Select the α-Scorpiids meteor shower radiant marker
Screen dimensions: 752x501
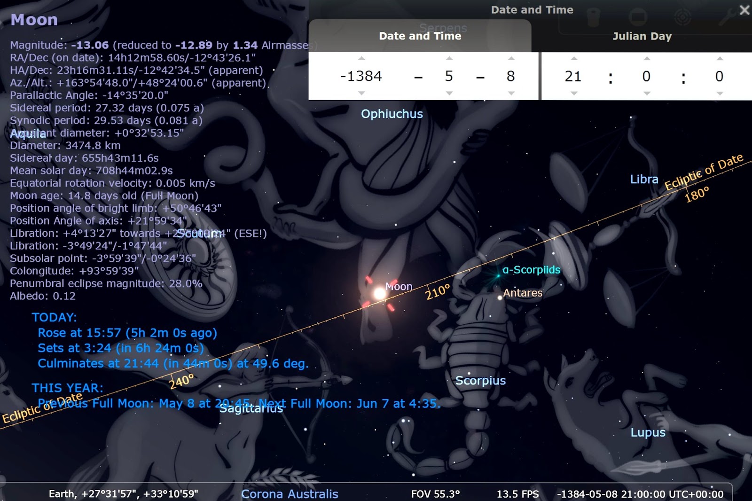pos(498,276)
